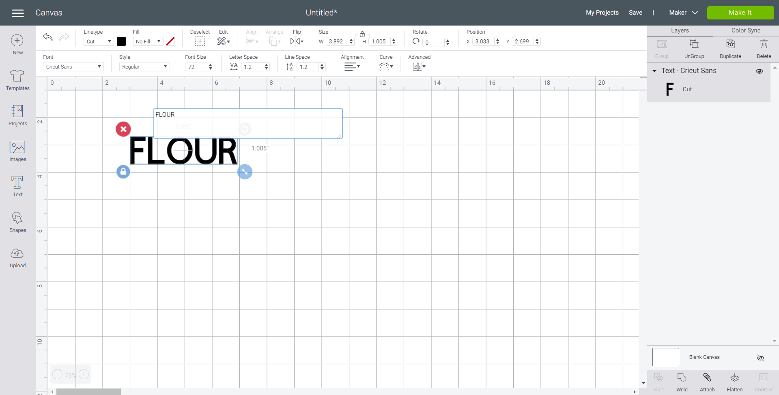Click the Letter Space icon
The image size is (779, 395).
[x=234, y=67]
